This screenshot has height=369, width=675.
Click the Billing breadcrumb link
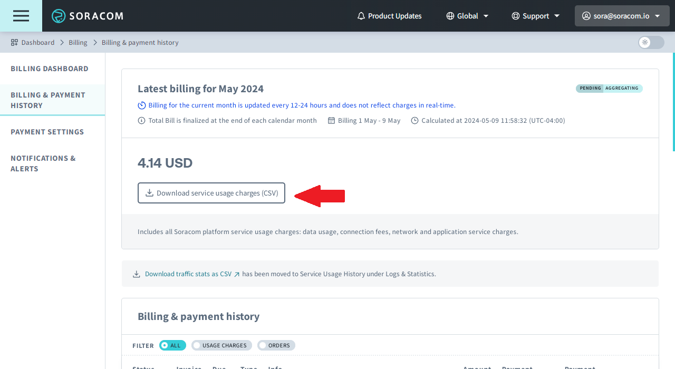78,42
